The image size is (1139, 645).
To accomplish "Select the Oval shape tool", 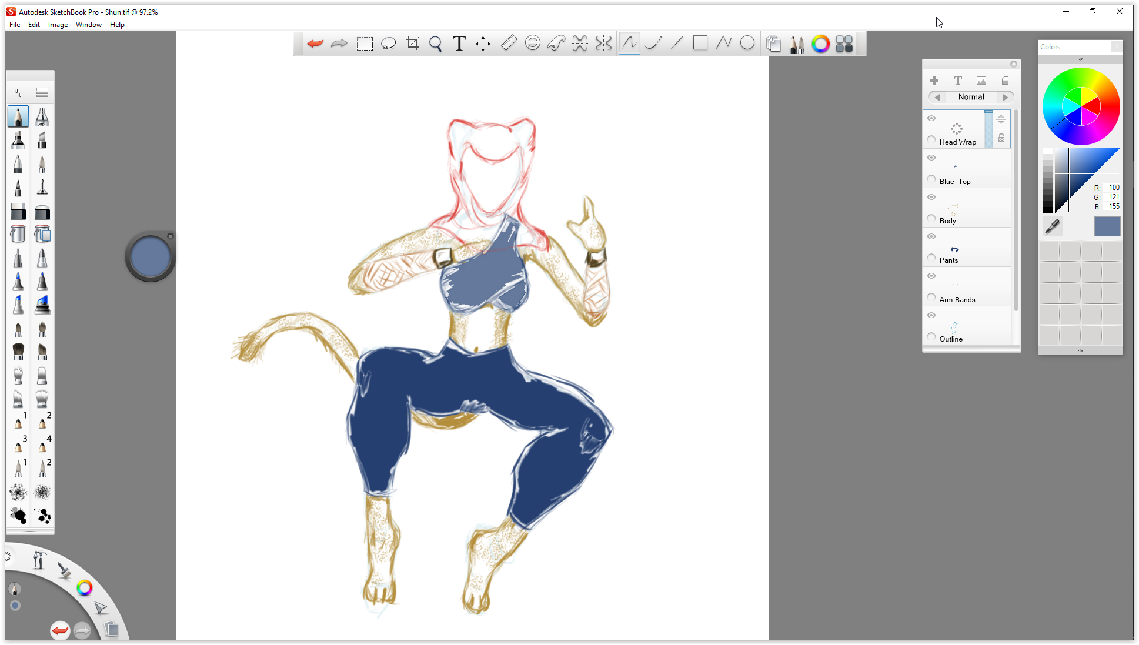I will pyautogui.click(x=747, y=43).
